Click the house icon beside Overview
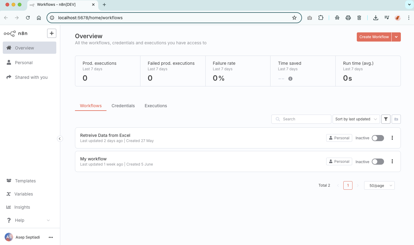Screen dimensions: 414x245 click(9, 48)
